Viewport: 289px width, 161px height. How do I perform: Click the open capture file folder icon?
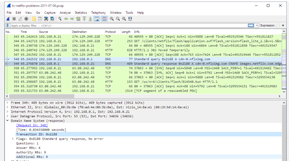(34, 19)
